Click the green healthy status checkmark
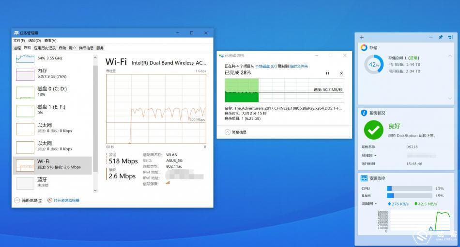The width and height of the screenshot is (460, 247). pyautogui.click(x=373, y=129)
